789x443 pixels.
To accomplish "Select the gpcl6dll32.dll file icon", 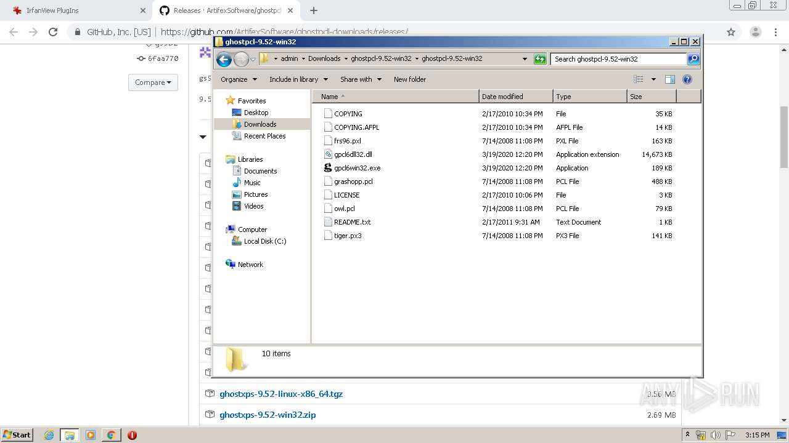I will coord(328,154).
